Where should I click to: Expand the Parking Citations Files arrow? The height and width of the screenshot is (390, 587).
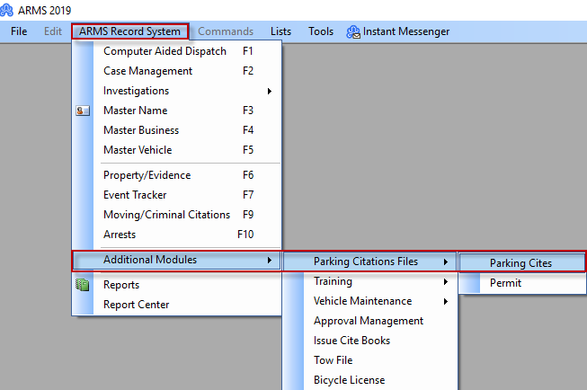point(446,261)
